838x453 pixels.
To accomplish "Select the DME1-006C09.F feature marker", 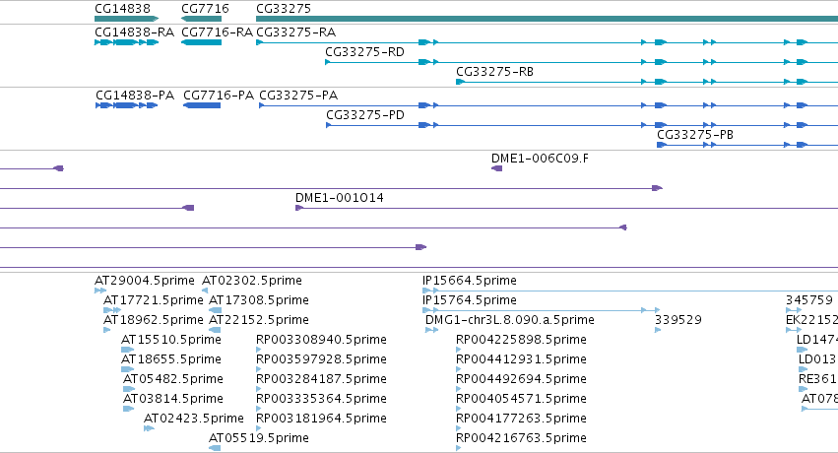I will pyautogui.click(x=496, y=168).
